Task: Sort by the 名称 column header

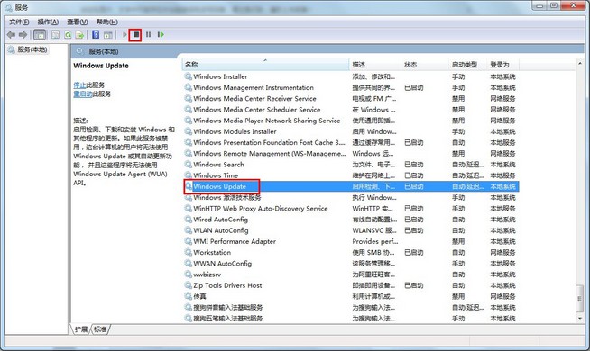Action: pyautogui.click(x=265, y=65)
